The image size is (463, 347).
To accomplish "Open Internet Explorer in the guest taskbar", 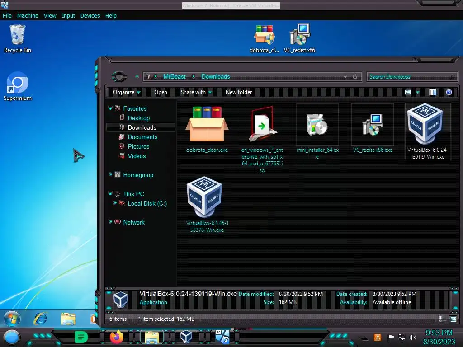I will (x=40, y=319).
